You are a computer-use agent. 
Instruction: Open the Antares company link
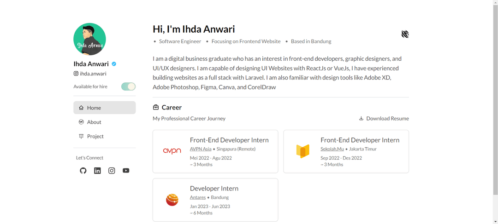click(x=198, y=197)
